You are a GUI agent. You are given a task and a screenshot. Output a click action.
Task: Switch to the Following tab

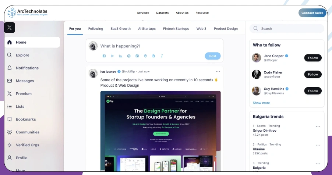(96, 29)
